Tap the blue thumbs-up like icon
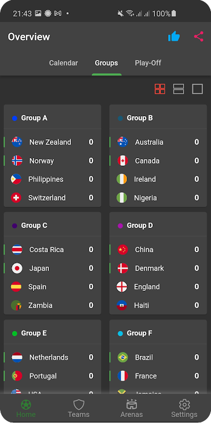Screen dimensions: 211x423 [174, 36]
